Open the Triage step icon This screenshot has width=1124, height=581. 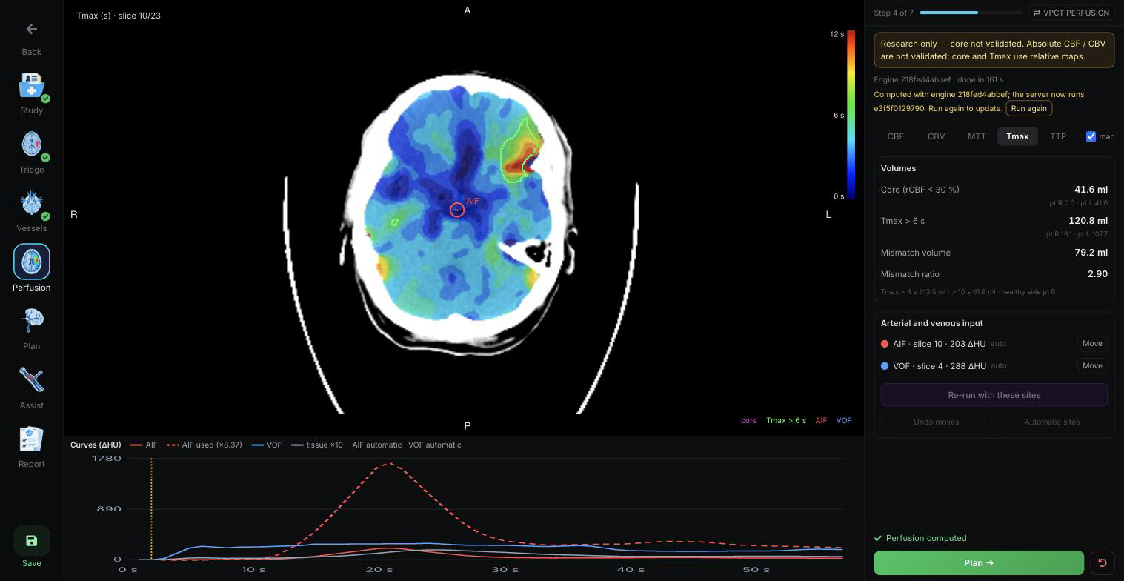pyautogui.click(x=31, y=144)
